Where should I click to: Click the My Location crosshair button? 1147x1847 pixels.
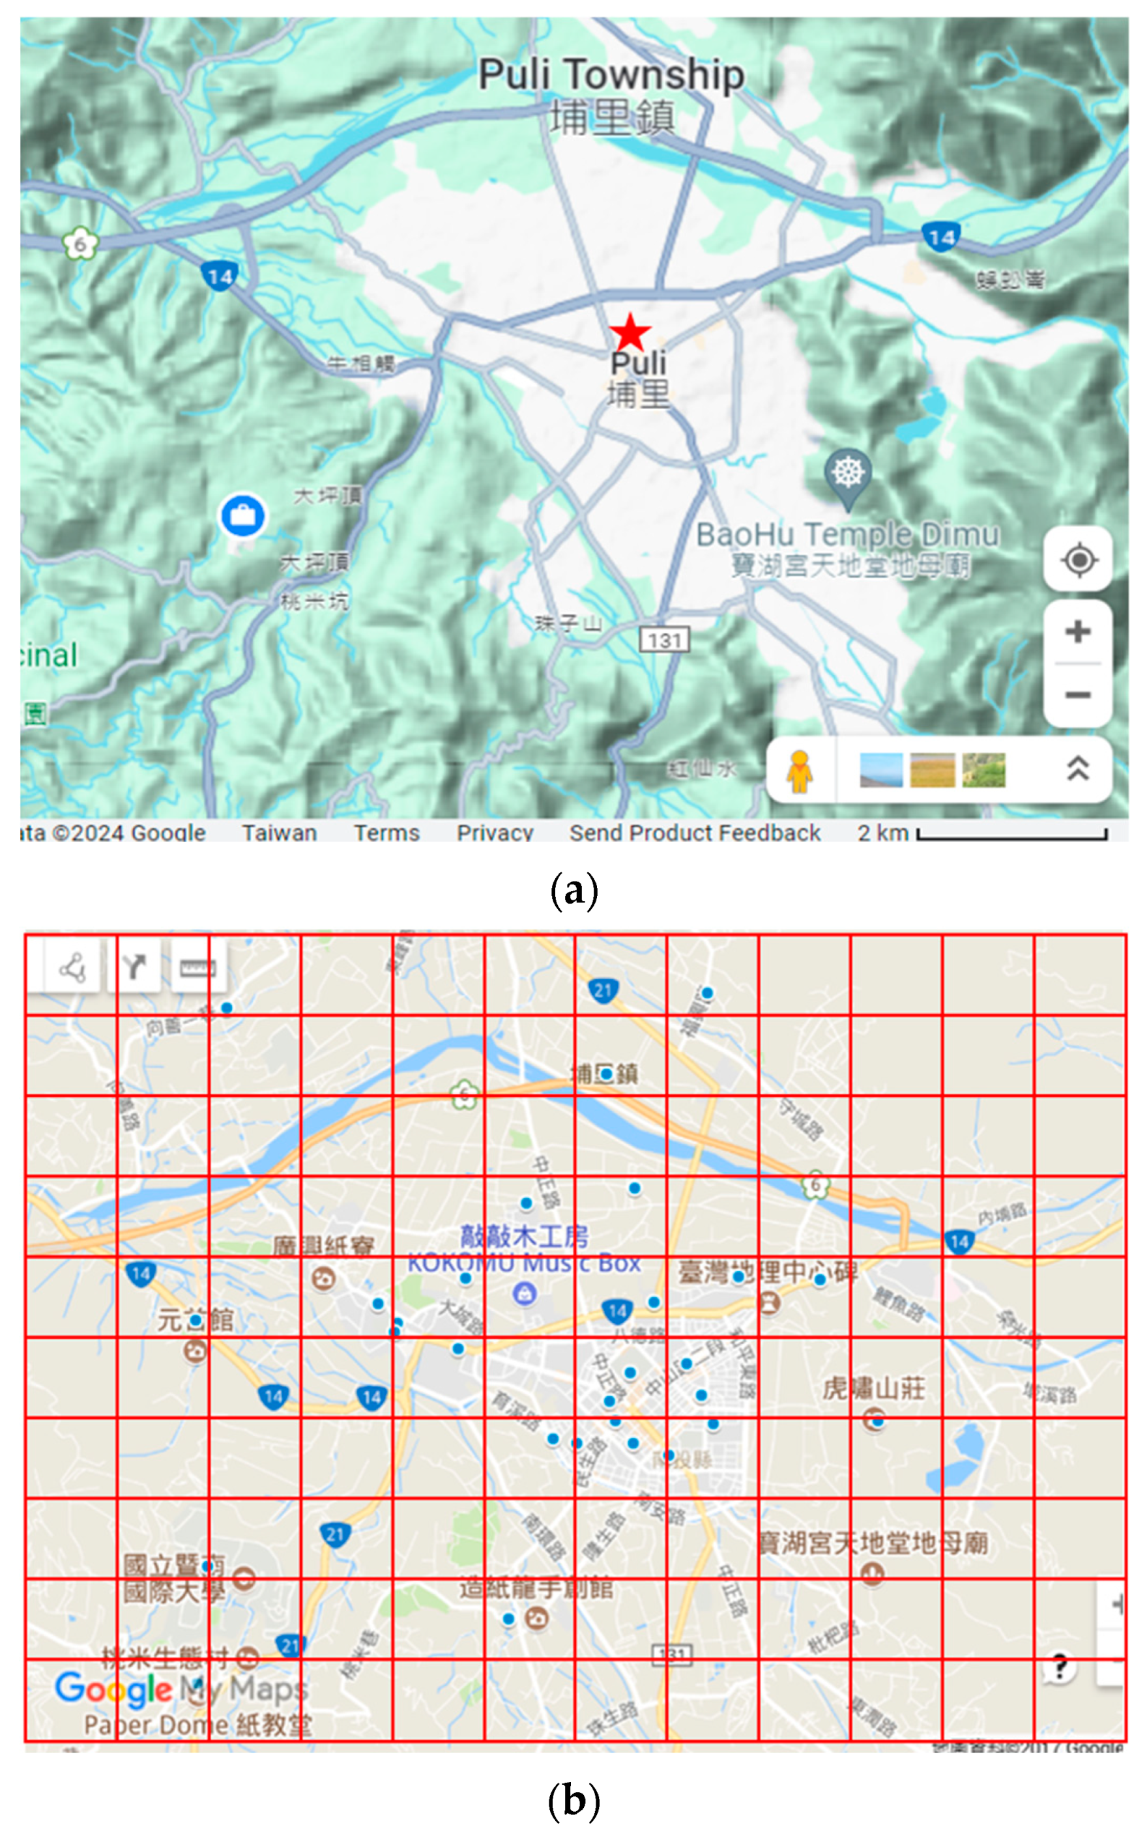click(1078, 560)
